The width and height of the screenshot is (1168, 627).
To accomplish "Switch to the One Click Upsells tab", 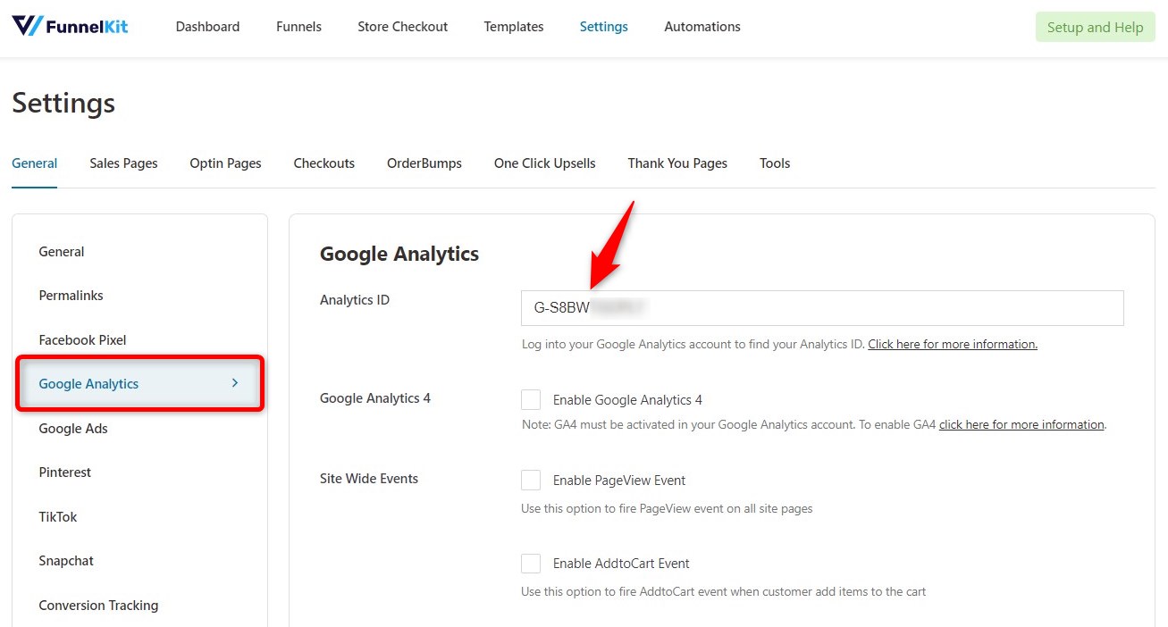I will coord(544,163).
